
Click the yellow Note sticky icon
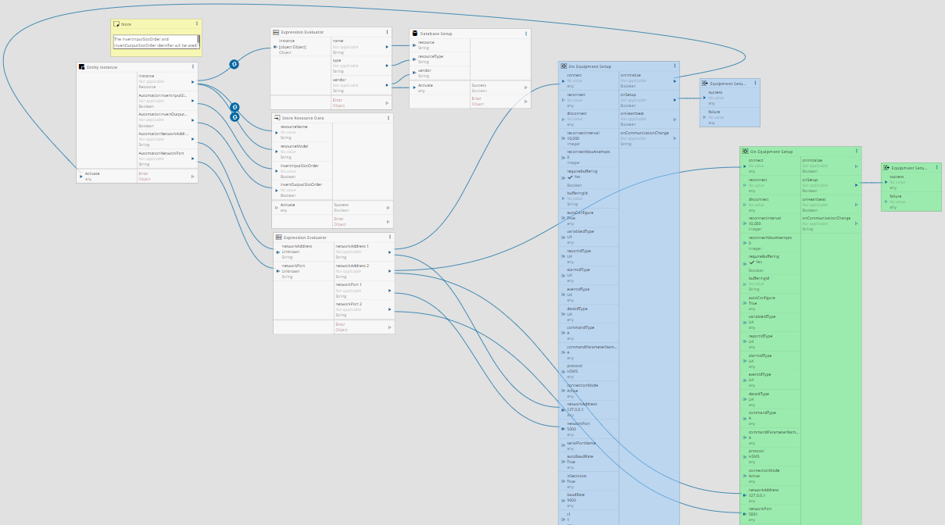pyautogui.click(x=116, y=24)
